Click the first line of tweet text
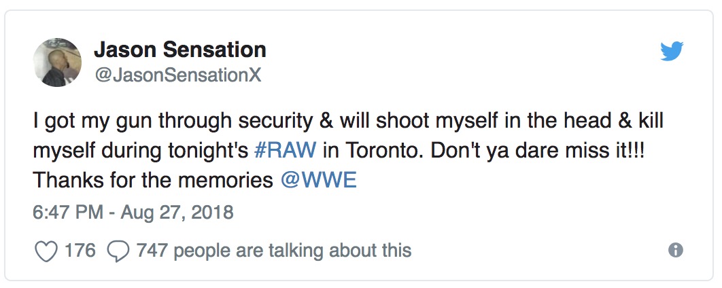 coord(347,121)
